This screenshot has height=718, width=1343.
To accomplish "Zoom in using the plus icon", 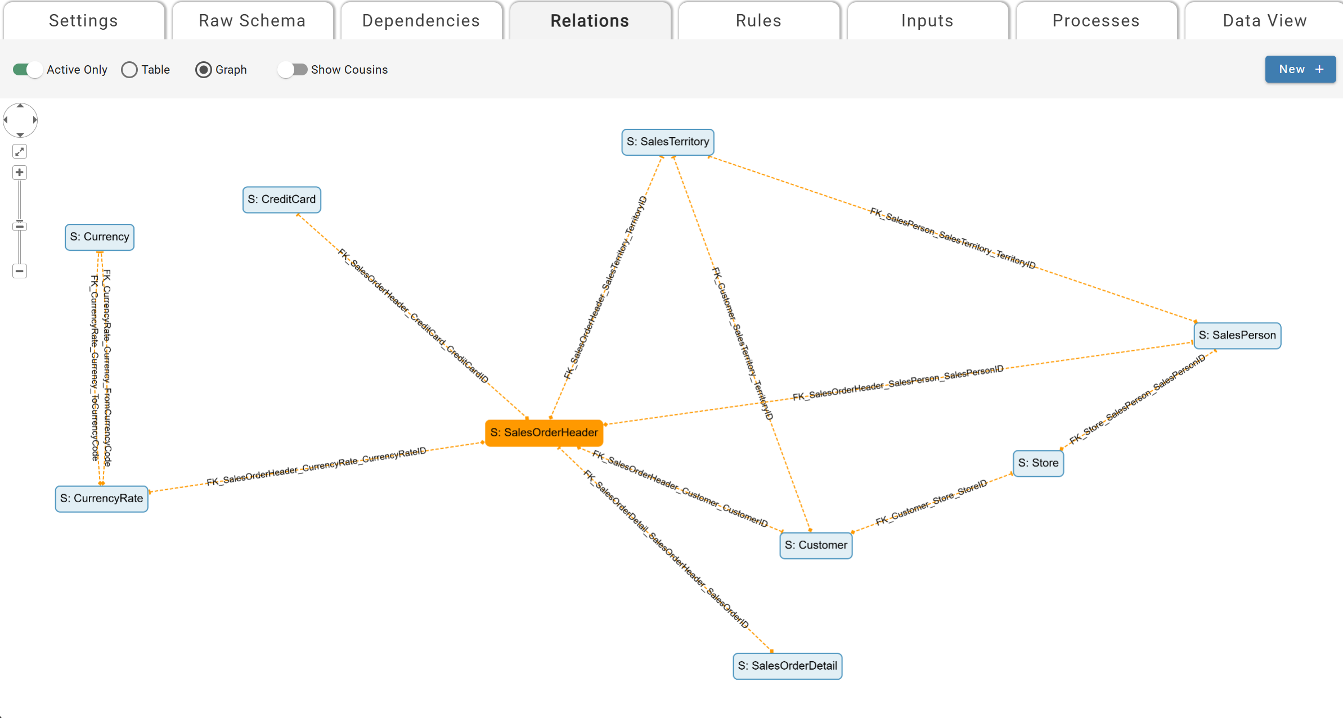I will pos(19,172).
